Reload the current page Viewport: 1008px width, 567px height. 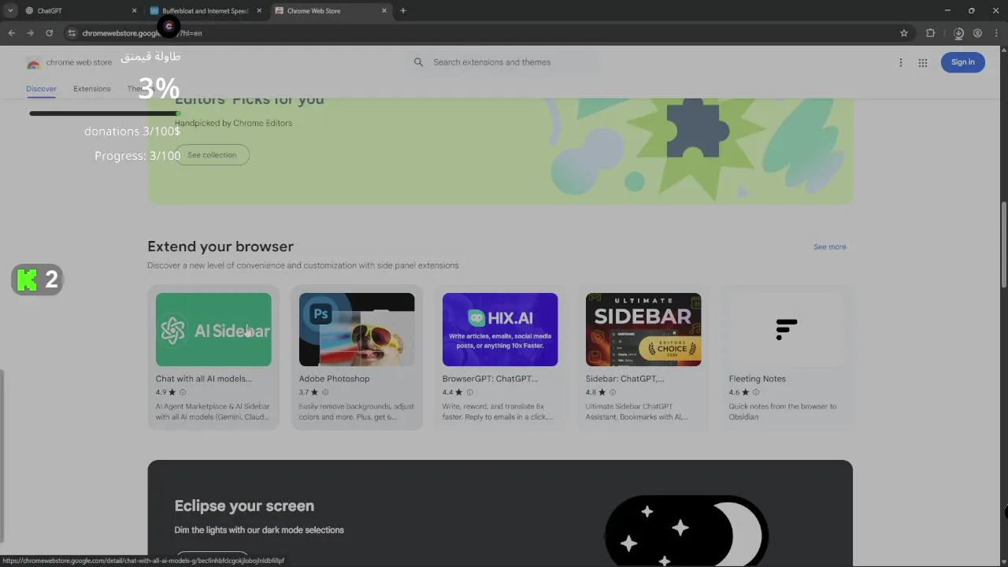(x=49, y=33)
